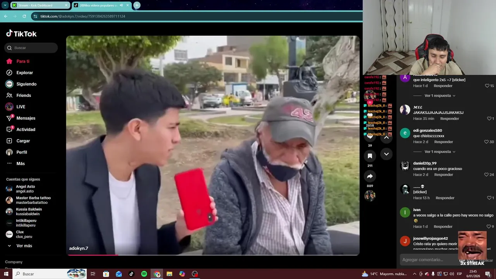The height and width of the screenshot is (279, 496).
Task: Expand Ver 1 respuesta under edi gonzales580
Action: (440, 152)
